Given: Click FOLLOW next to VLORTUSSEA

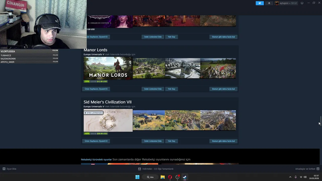Looking at the screenshot, I should click(x=55, y=50).
